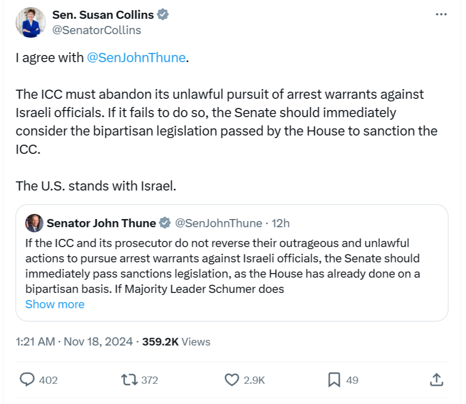Click Susan Collins' verified checkmark badge
466x404 pixels.
[163, 15]
